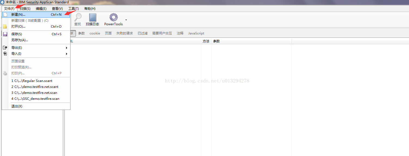This screenshot has width=409, height=156.
Task: Open recent file demo.testfire.net.scan
Action: coord(36,93)
